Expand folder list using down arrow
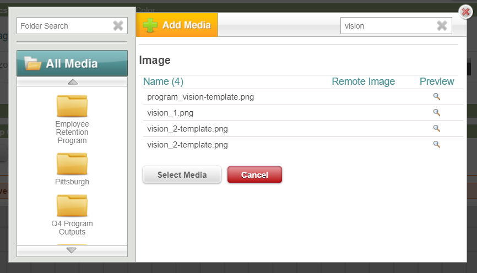 [x=72, y=250]
